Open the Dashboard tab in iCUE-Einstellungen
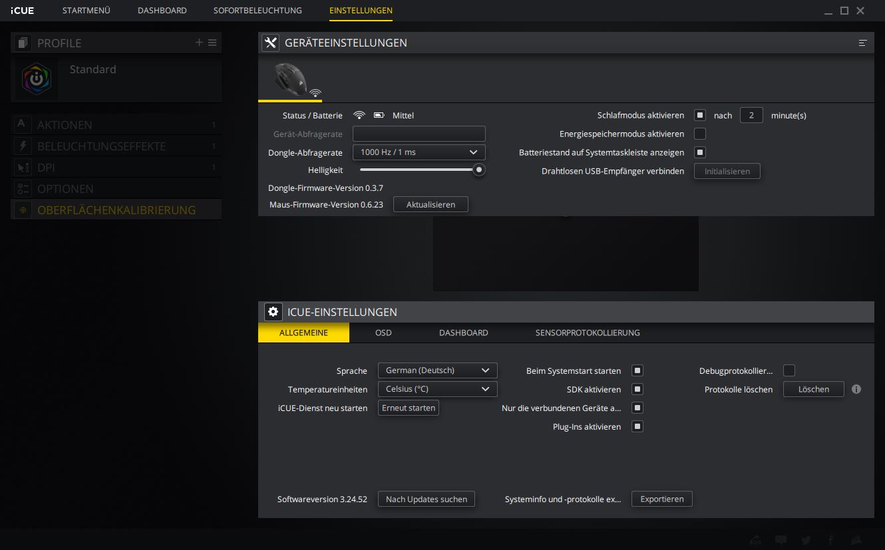 (464, 333)
